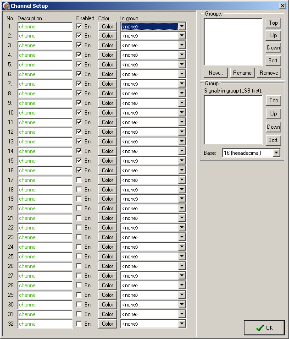Move group to Top in Groups panel
This screenshot has height=339, width=289.
click(x=273, y=23)
